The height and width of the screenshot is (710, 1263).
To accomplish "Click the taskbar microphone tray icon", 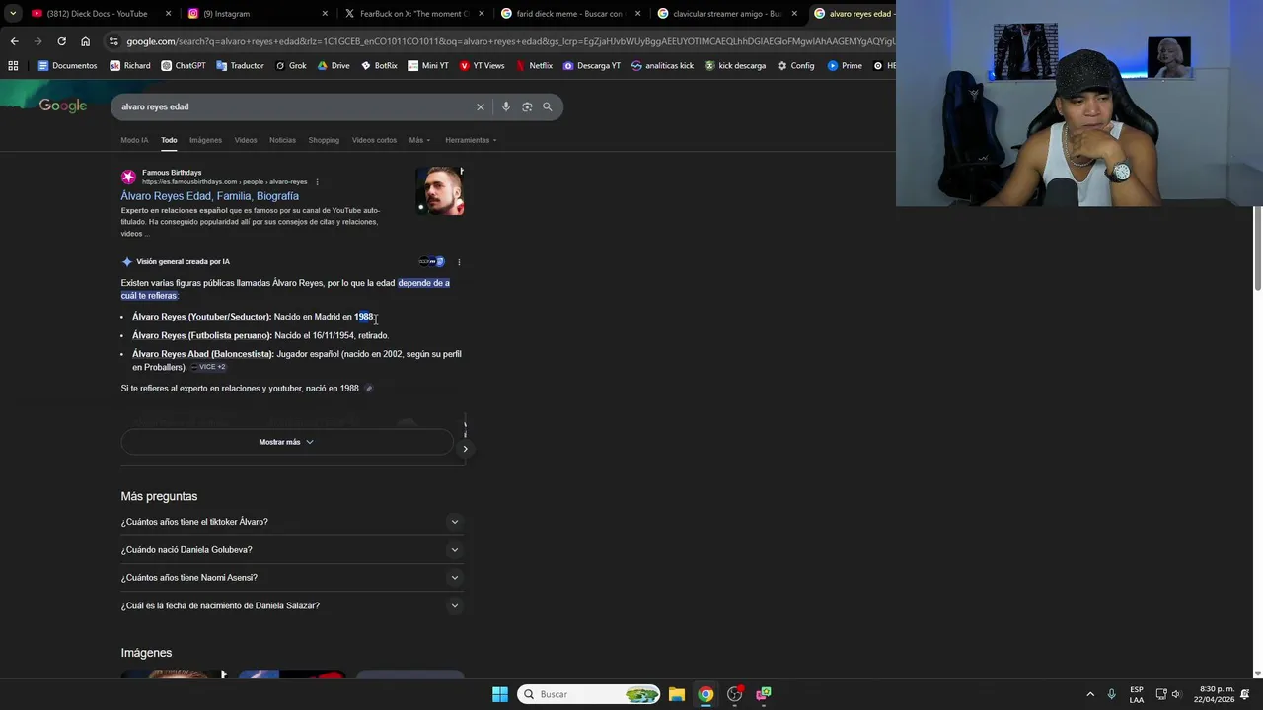I will point(1112,694).
